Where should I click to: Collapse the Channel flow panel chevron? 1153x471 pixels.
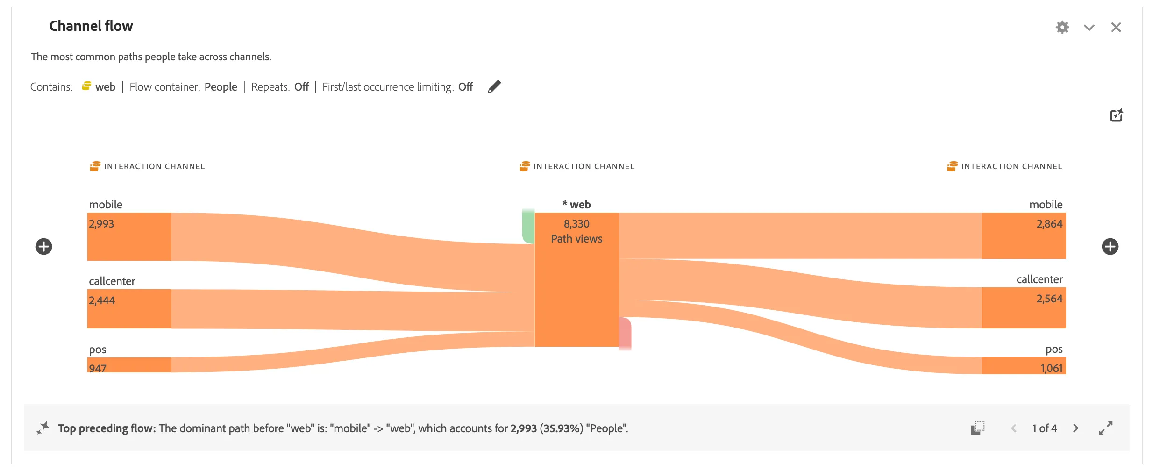(1089, 28)
